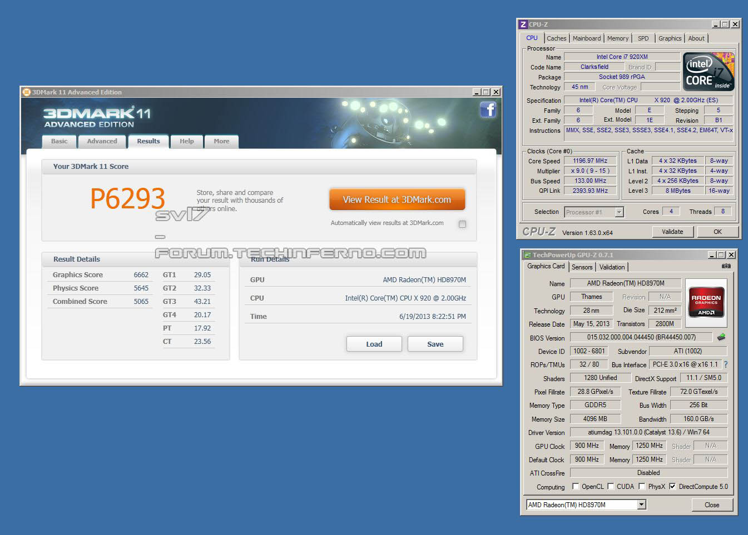Viewport: 748px width, 535px height.
Task: Switch to the Basic tab in 3DMark
Action: 60,141
